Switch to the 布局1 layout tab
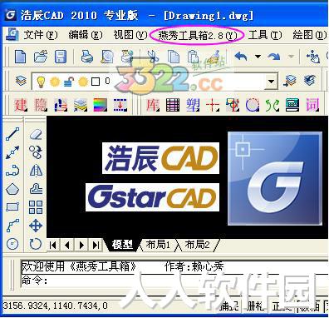Image resolution: width=329 pixels, height=318 pixels. (158, 245)
